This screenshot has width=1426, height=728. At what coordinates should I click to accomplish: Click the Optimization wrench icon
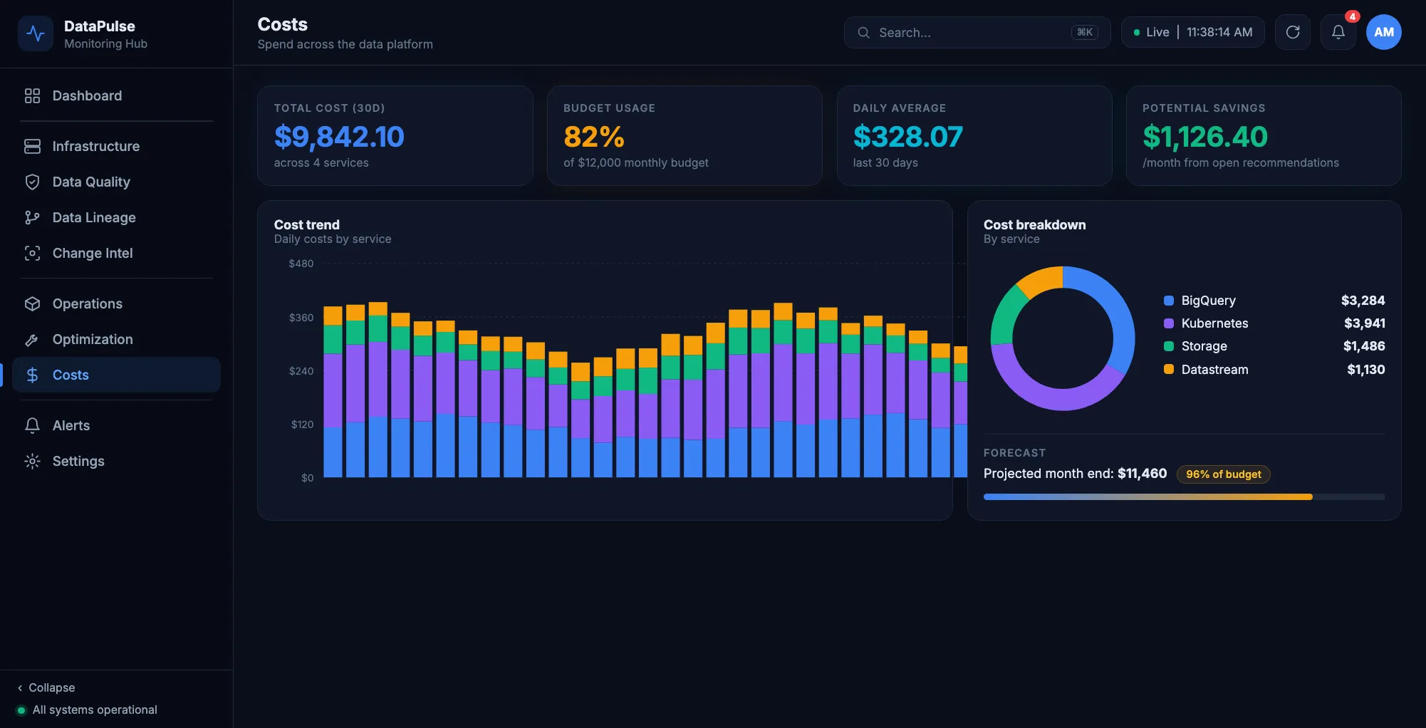pos(32,339)
